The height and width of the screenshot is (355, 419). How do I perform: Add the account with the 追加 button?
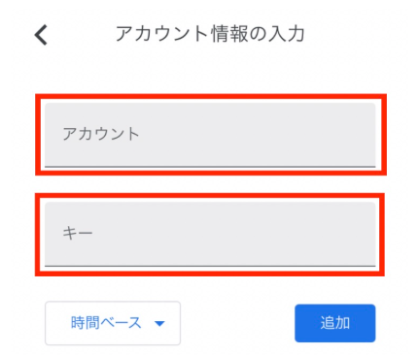(x=335, y=323)
